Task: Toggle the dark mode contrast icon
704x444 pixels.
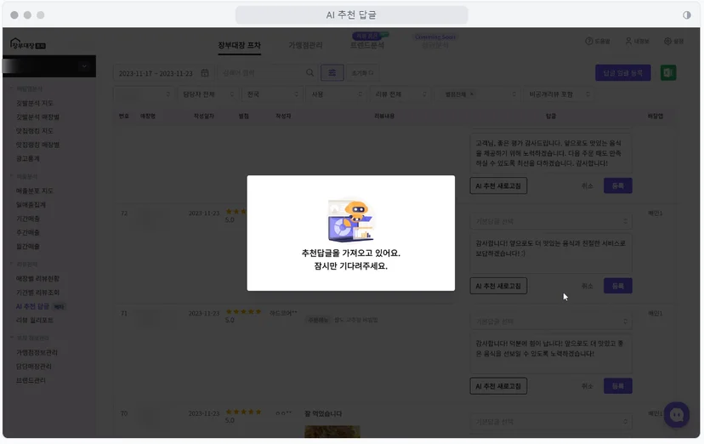Action: (687, 15)
